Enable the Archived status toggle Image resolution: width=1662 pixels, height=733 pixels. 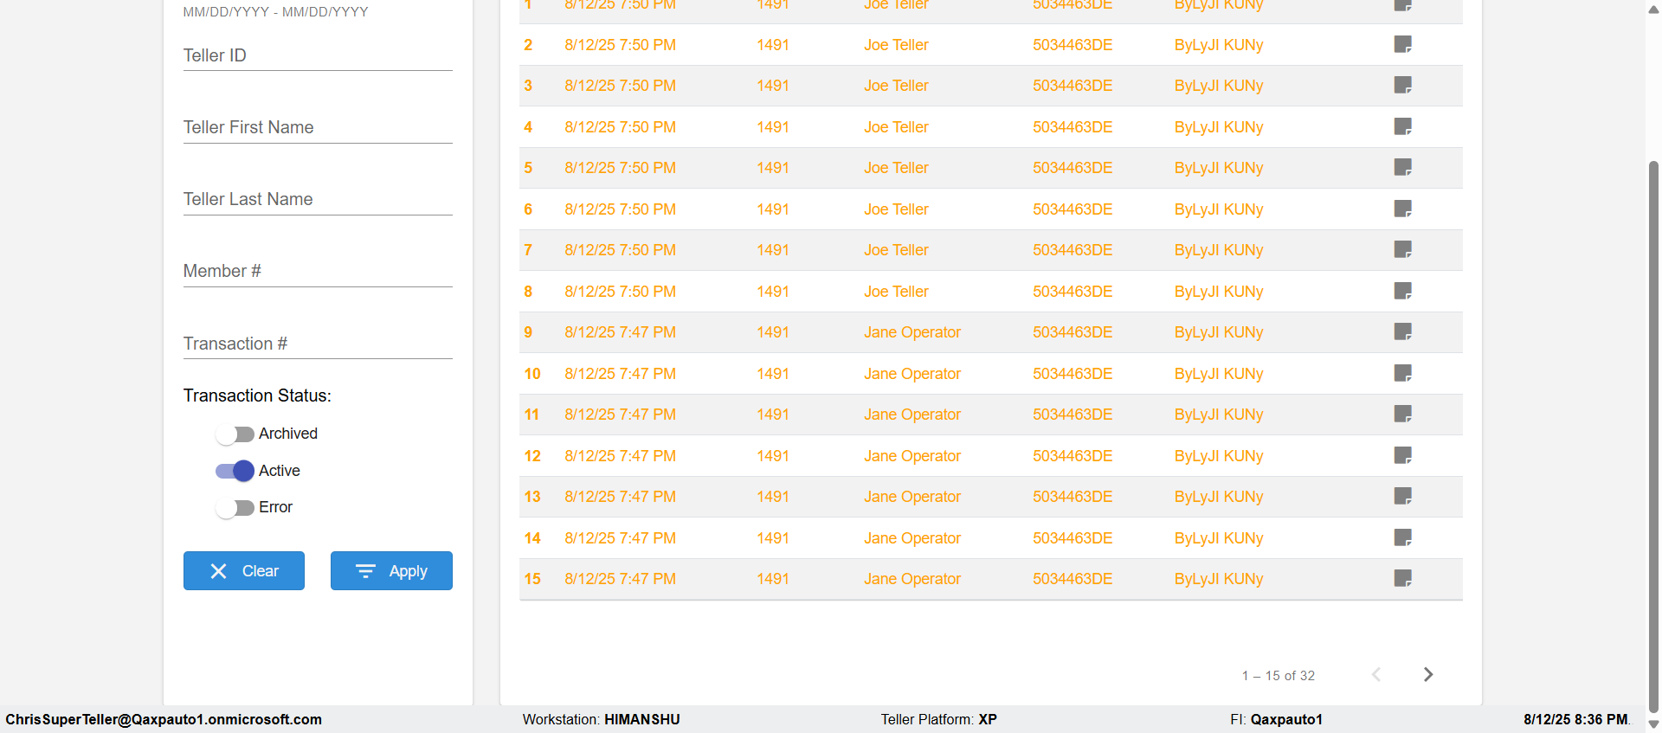coord(235,434)
